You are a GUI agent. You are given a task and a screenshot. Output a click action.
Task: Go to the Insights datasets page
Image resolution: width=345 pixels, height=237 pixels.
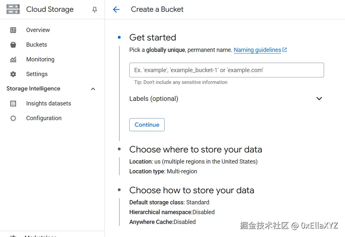tap(48, 103)
